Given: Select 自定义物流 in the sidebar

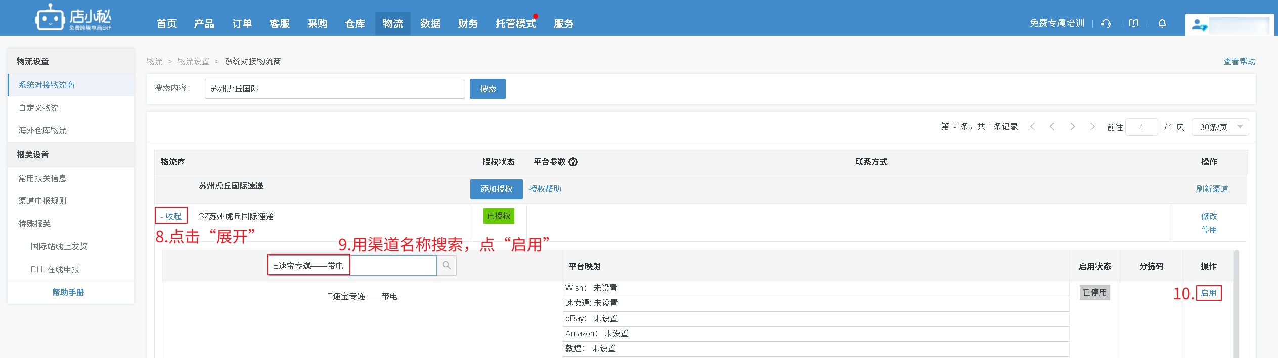Looking at the screenshot, I should (38, 108).
